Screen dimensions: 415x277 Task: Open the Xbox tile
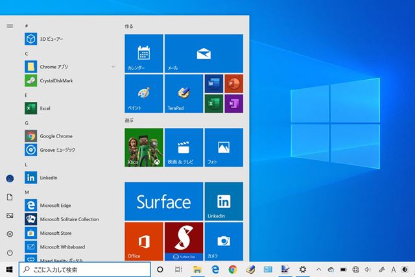click(x=144, y=147)
